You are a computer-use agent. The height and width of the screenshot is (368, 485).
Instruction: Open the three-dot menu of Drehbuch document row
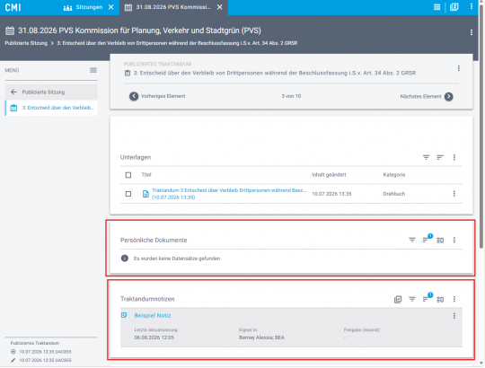pos(454,194)
